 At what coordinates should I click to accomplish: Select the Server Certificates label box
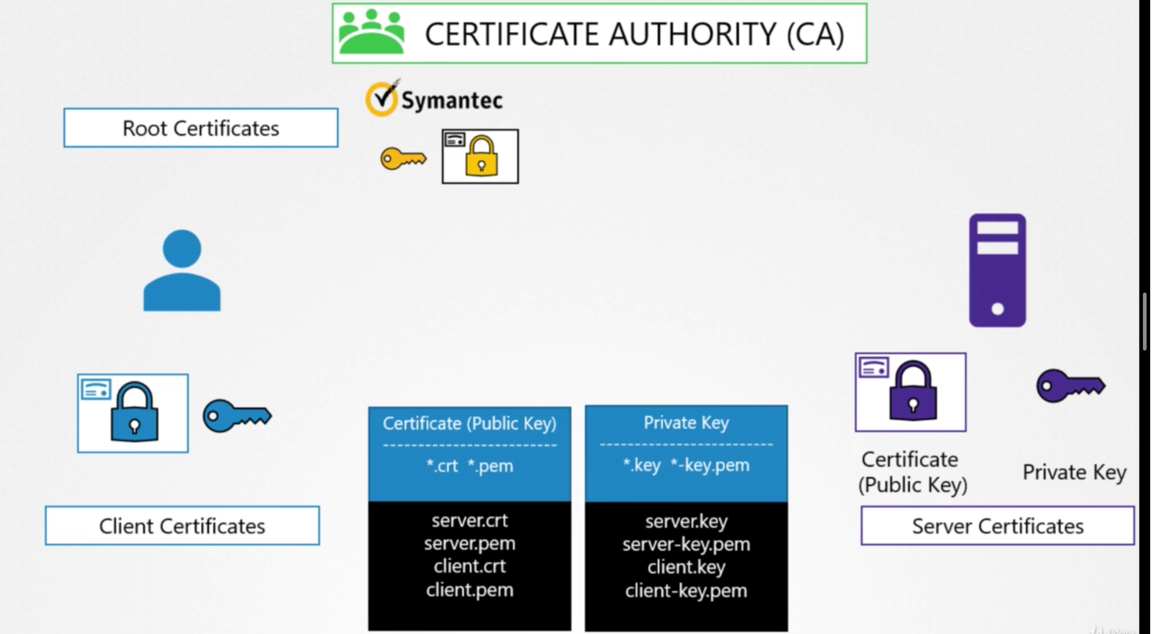[x=997, y=526]
